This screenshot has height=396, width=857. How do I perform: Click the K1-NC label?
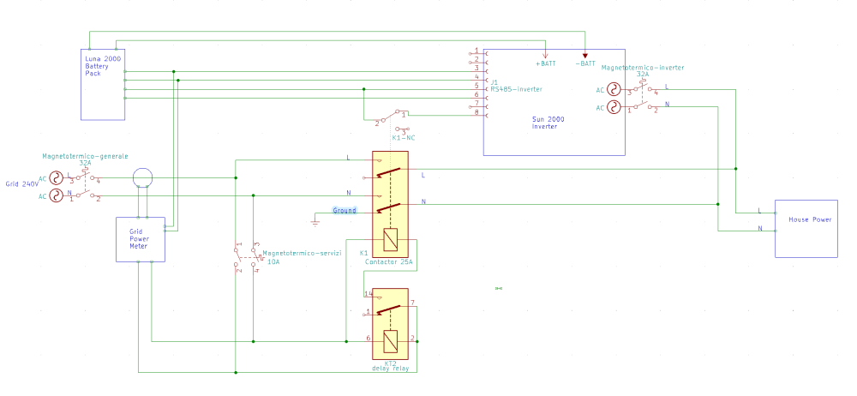tap(404, 138)
